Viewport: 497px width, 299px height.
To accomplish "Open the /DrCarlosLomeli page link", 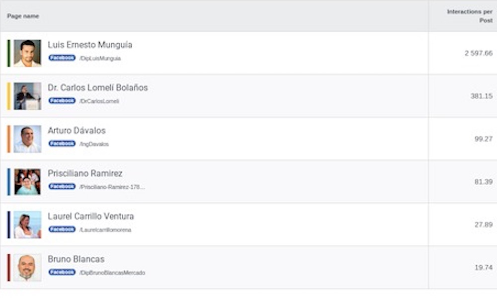I will 99,101.
